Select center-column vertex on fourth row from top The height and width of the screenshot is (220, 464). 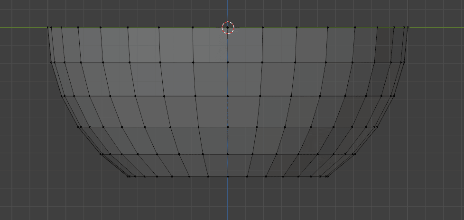(228, 127)
